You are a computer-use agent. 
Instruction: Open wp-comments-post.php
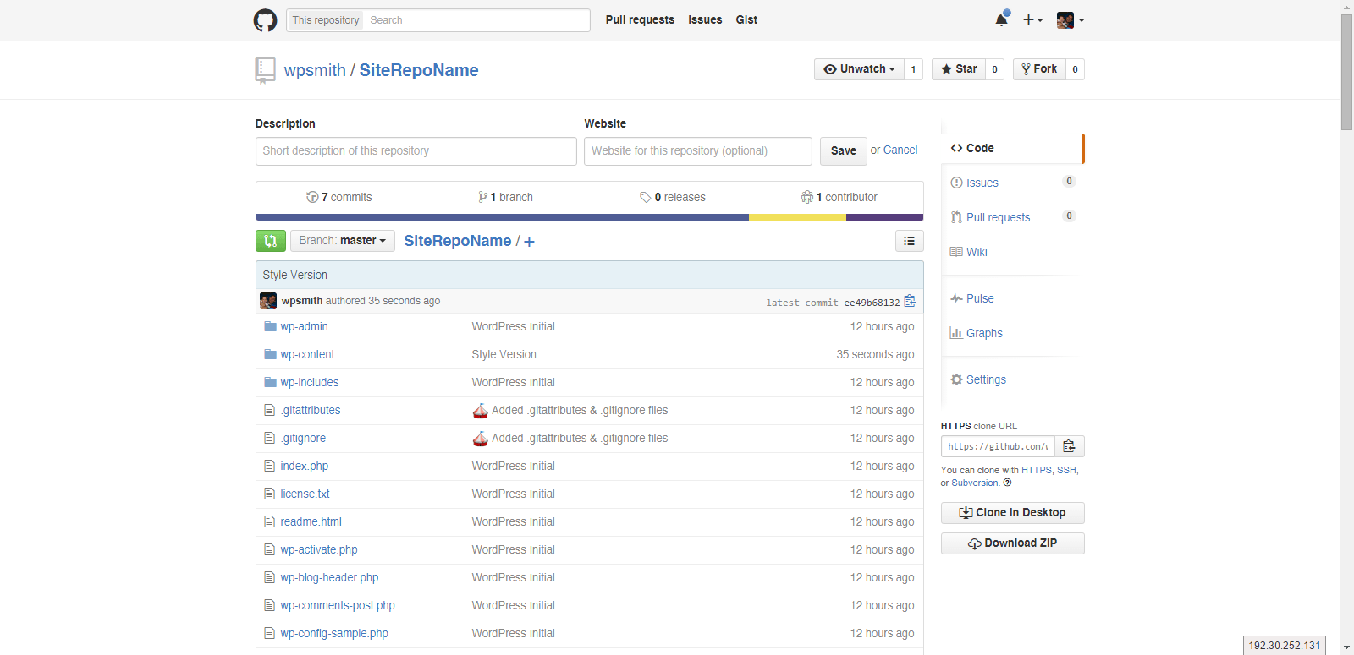click(x=338, y=605)
